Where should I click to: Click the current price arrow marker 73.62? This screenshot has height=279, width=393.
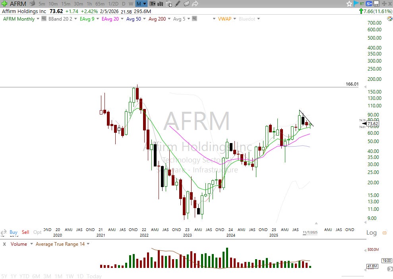tap(370, 124)
